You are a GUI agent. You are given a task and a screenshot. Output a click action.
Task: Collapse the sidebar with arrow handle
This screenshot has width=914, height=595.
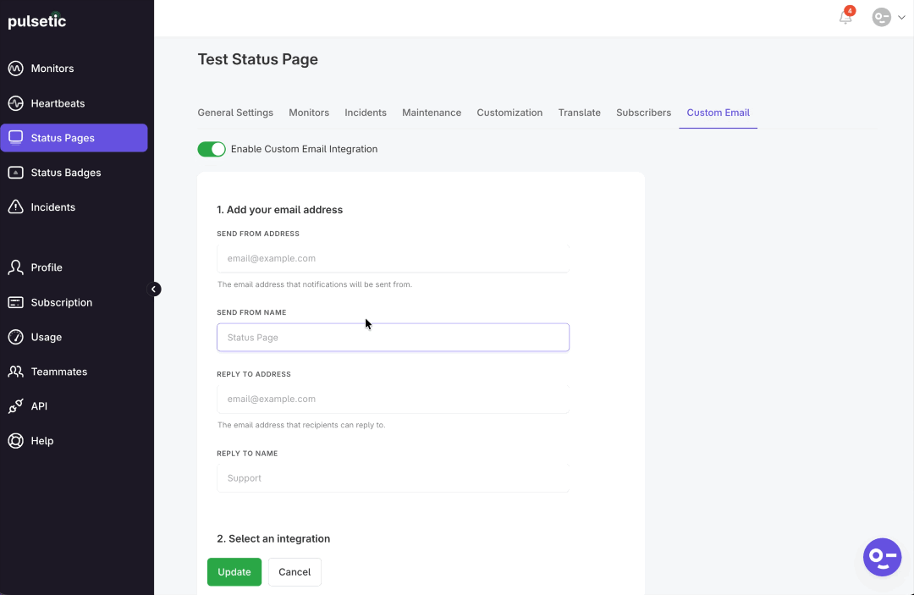(155, 289)
